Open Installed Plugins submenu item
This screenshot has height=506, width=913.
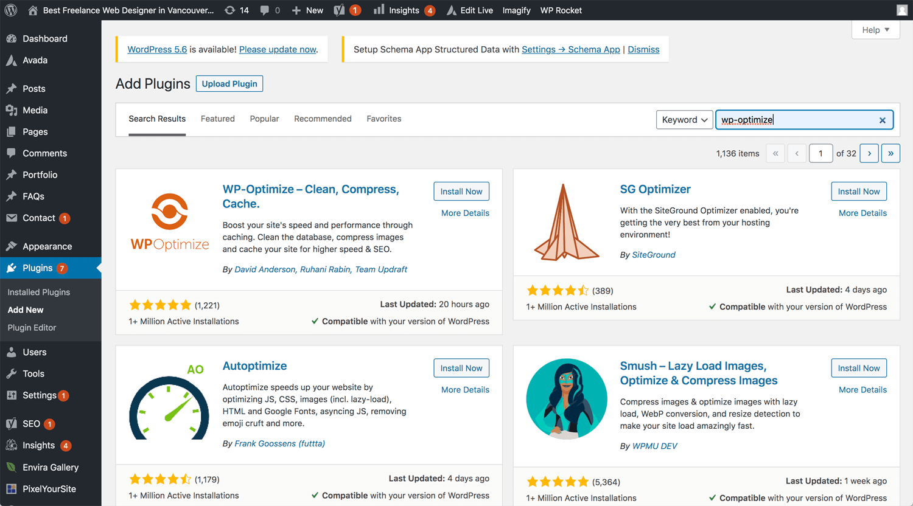click(39, 292)
